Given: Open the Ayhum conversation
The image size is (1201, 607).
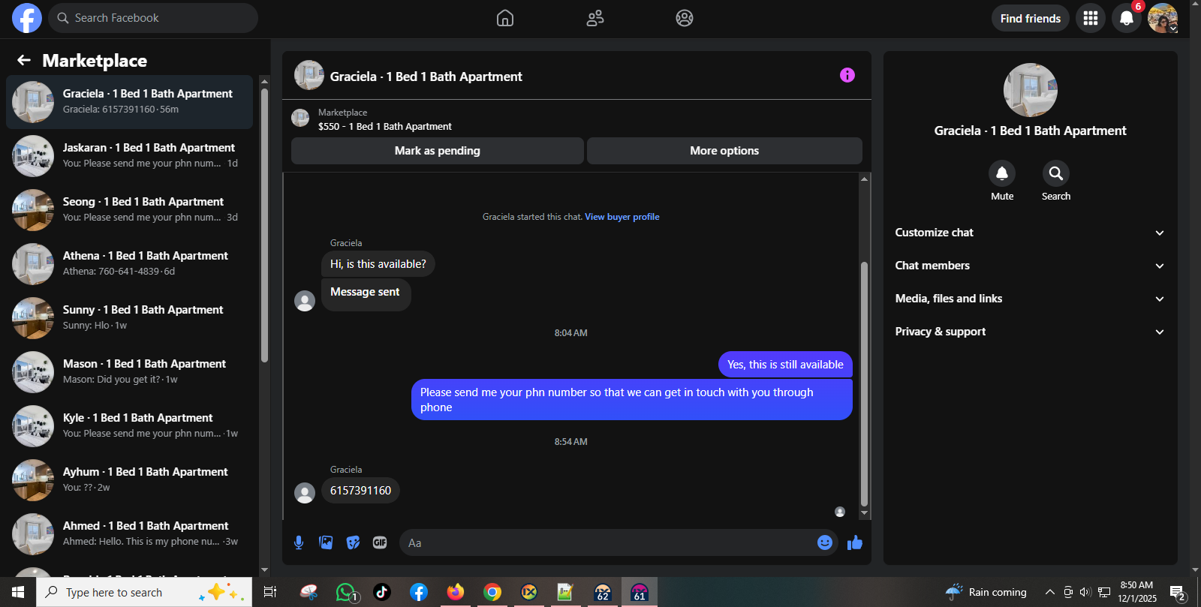Looking at the screenshot, I should 129,480.
